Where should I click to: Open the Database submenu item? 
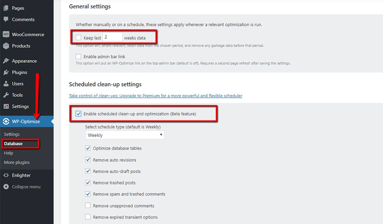point(13,144)
